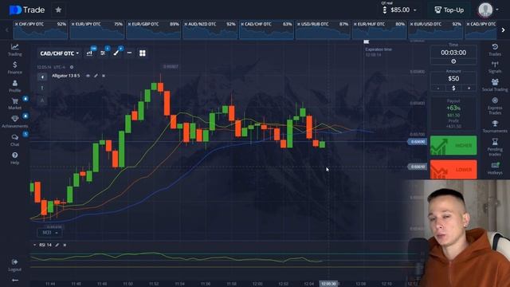Open the drawing tools brush icon
This screenshot has height=287, width=510.
[x=116, y=53]
